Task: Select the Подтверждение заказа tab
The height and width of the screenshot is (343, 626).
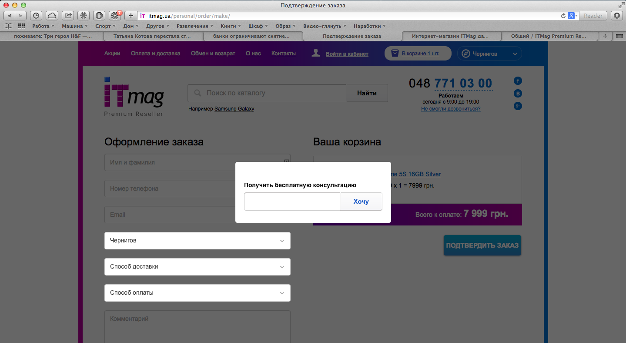Action: (x=352, y=37)
